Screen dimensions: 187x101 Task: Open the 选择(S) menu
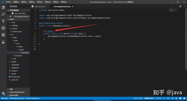[x=24, y=2]
